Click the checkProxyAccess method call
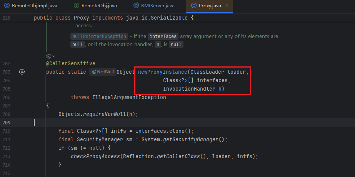This screenshot has height=177, width=355. [95, 156]
